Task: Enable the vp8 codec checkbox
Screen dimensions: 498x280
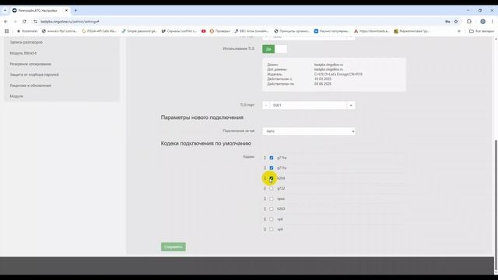Action: click(x=272, y=219)
